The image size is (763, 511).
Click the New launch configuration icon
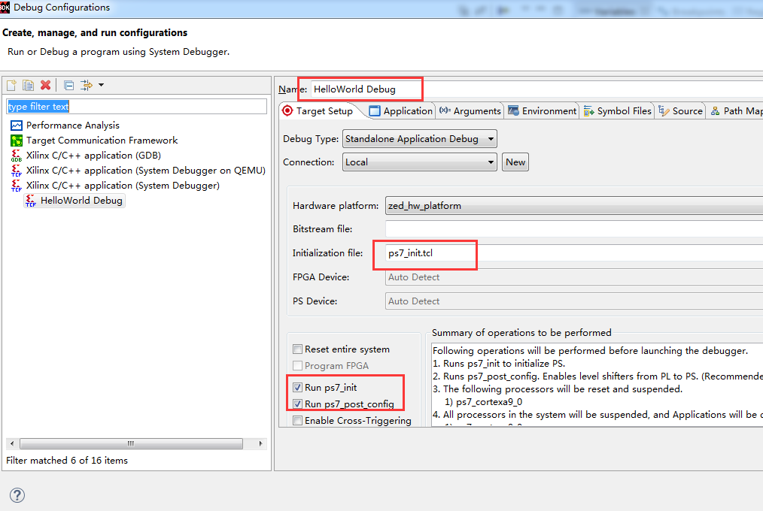[11, 85]
